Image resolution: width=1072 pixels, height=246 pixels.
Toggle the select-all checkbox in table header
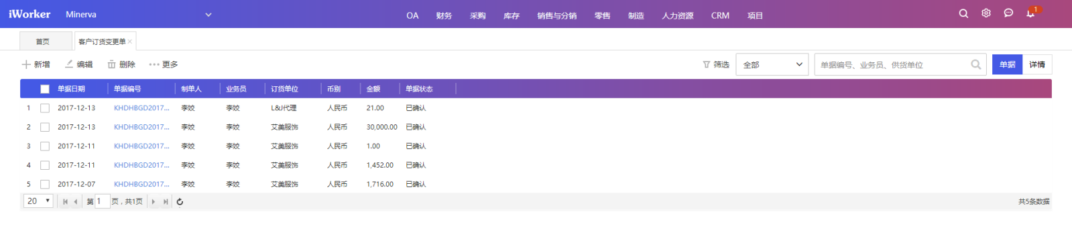tap(45, 89)
